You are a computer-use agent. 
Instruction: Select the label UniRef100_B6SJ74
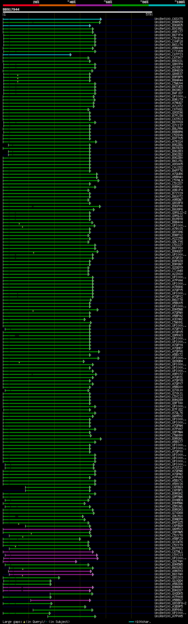[169, 45]
